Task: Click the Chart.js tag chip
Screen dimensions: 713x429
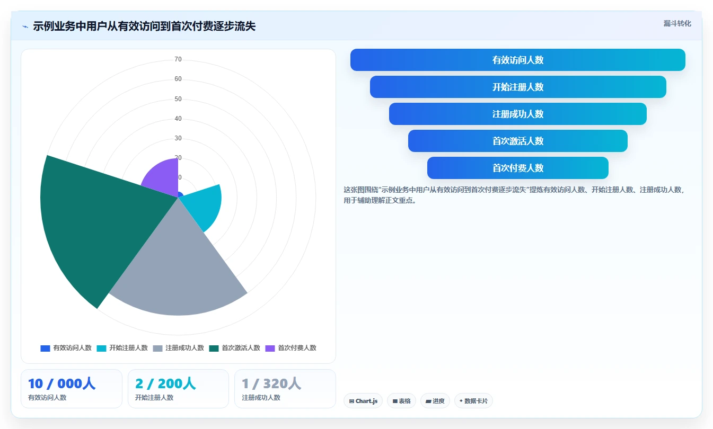Action: point(363,401)
